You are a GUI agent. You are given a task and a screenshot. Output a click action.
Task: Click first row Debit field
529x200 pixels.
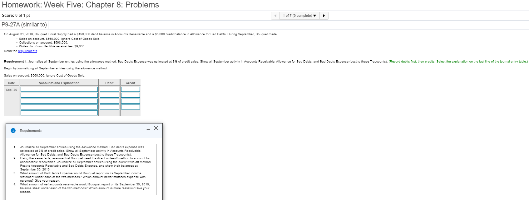coord(109,89)
